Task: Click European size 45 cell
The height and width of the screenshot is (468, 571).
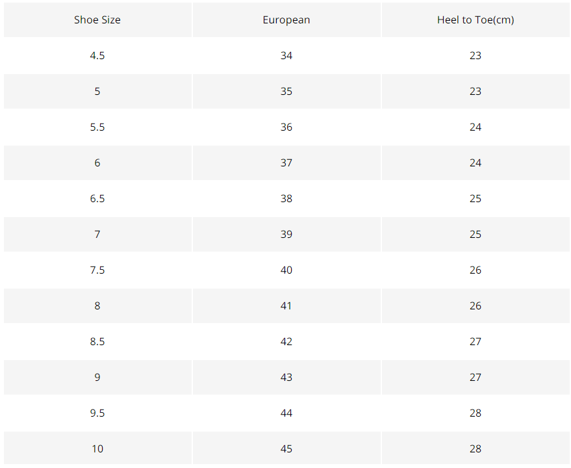Action: (x=286, y=448)
